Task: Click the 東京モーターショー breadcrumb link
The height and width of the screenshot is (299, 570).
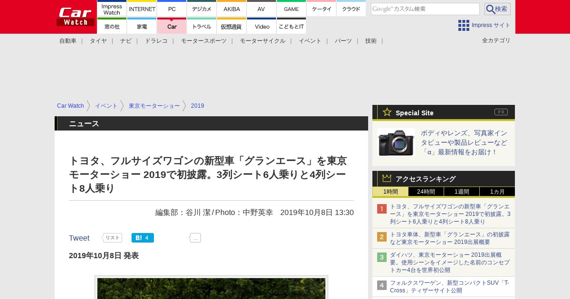Action: point(154,106)
